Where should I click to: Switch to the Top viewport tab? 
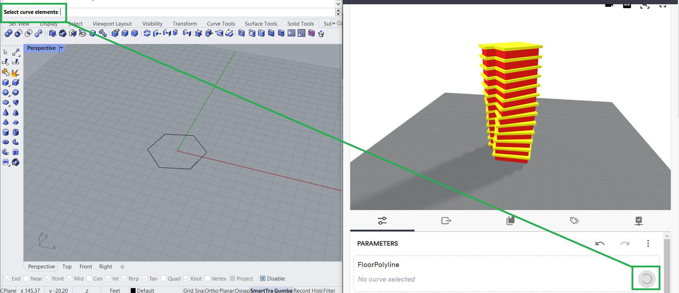[x=67, y=267]
